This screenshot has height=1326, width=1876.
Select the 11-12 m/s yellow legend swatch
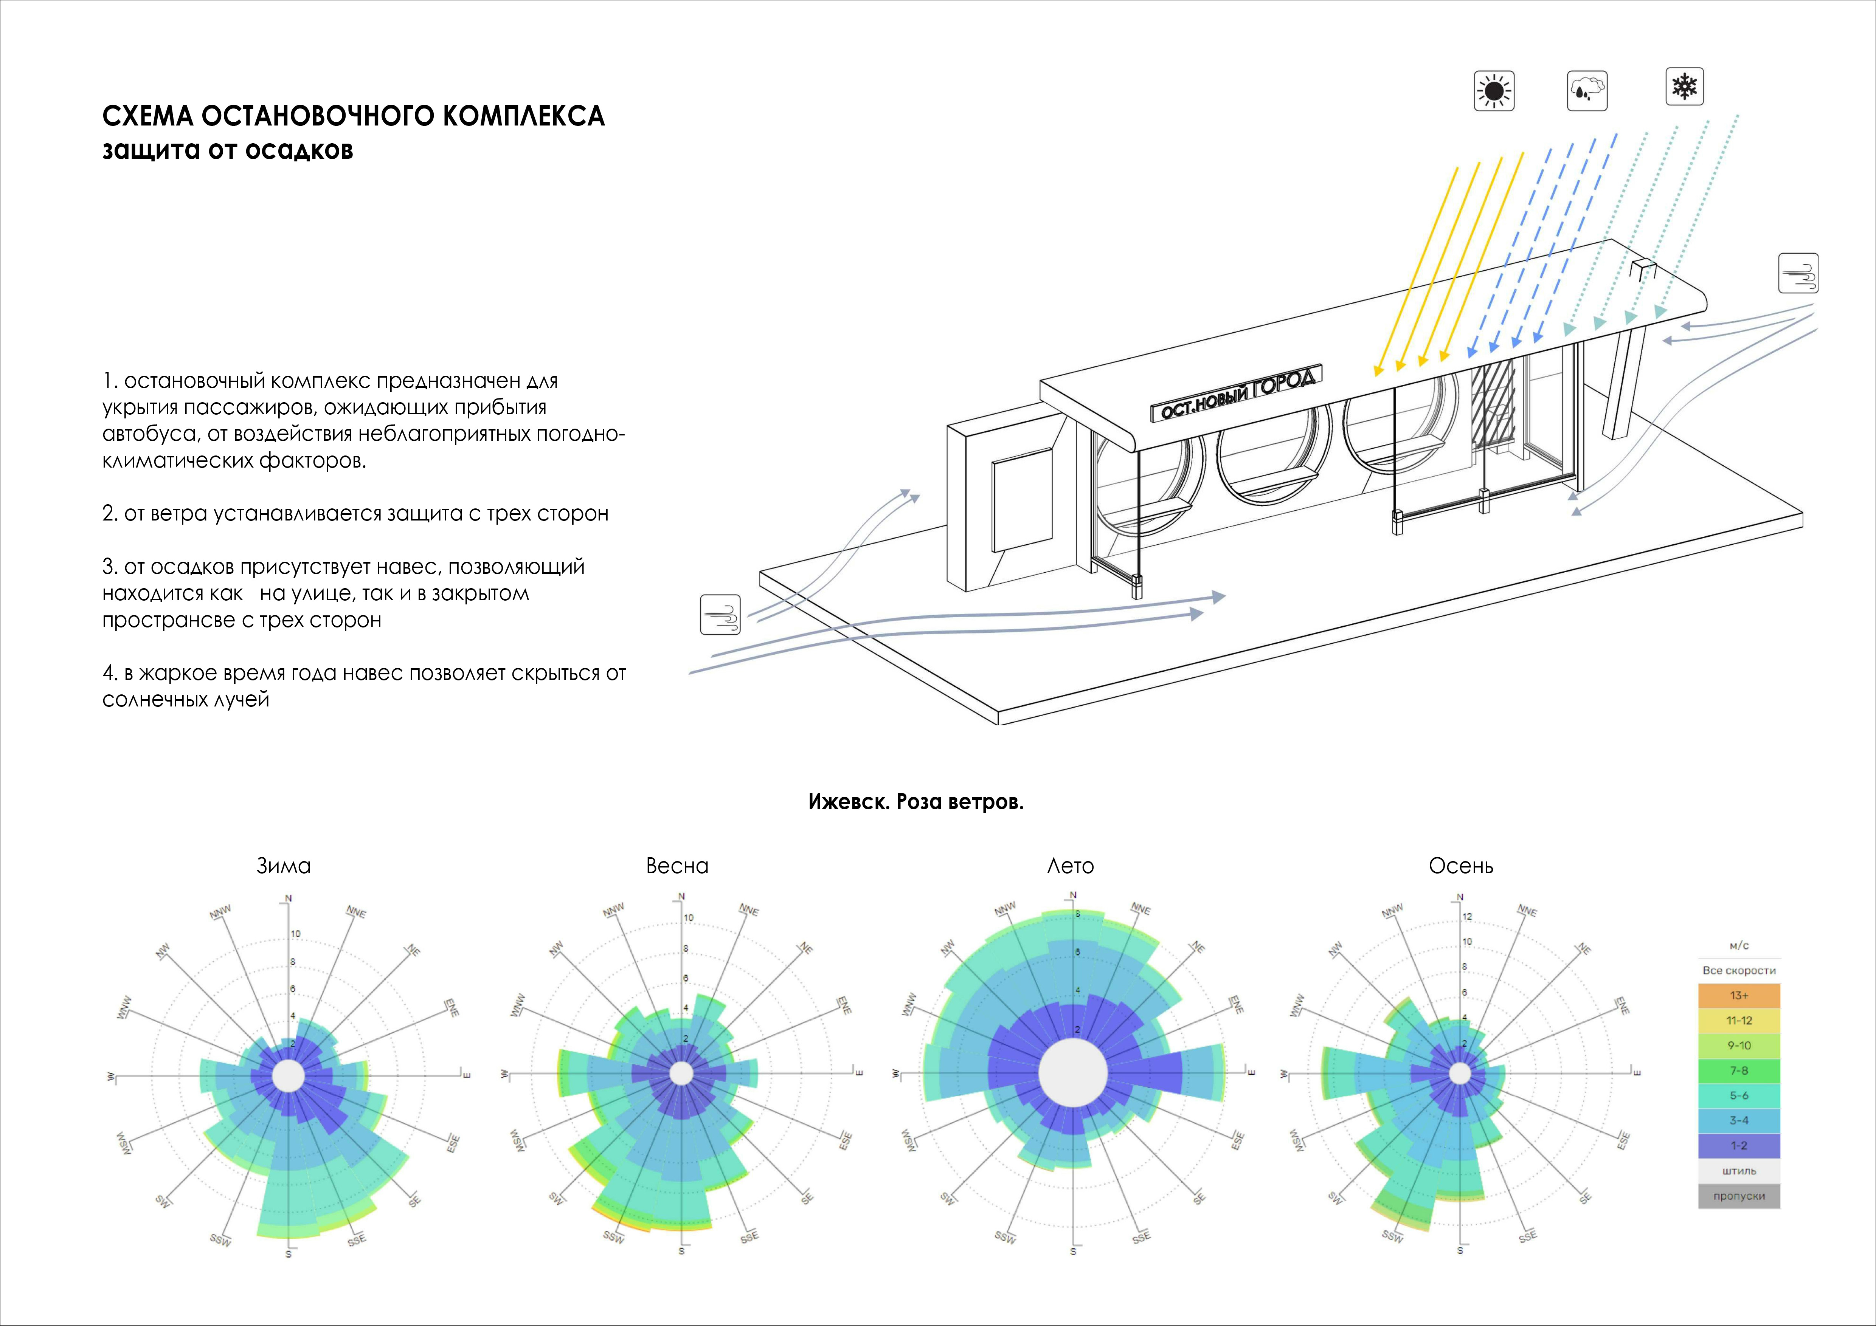click(1739, 1021)
